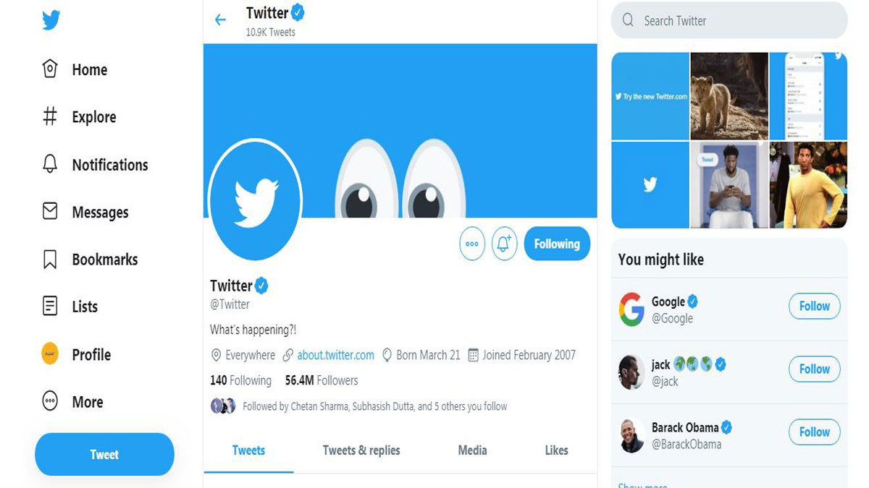Follow the Google account
869x488 pixels.
tap(814, 306)
